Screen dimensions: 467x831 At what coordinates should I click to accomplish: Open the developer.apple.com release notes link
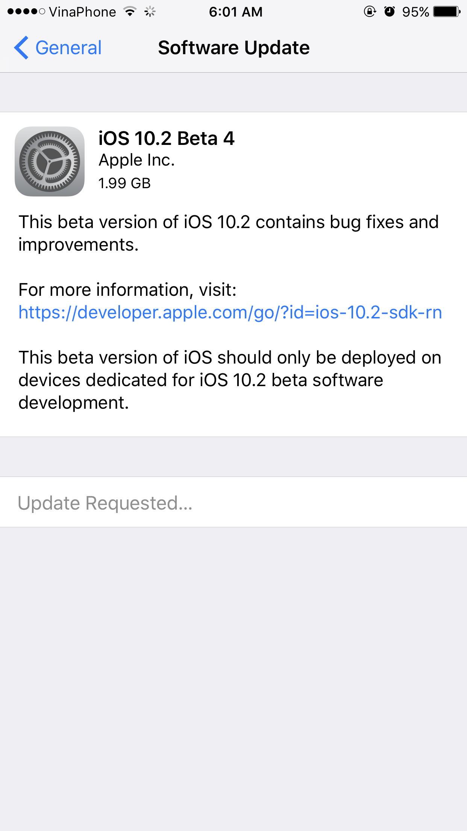point(230,312)
